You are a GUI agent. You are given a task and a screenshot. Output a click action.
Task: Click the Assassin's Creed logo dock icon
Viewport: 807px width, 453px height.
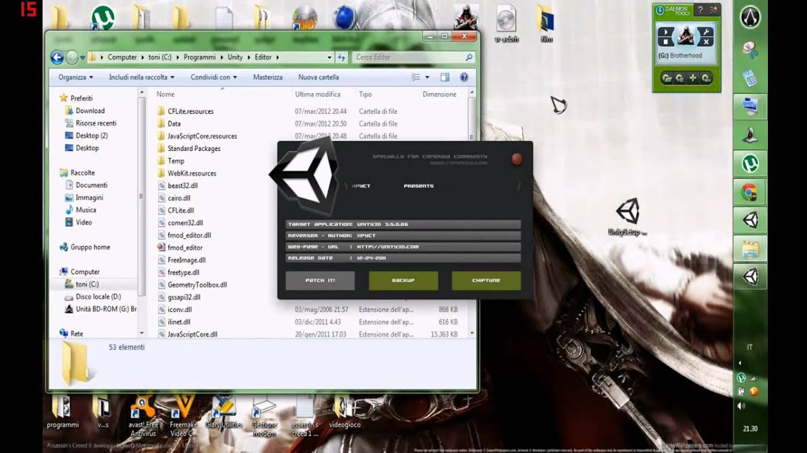click(750, 18)
